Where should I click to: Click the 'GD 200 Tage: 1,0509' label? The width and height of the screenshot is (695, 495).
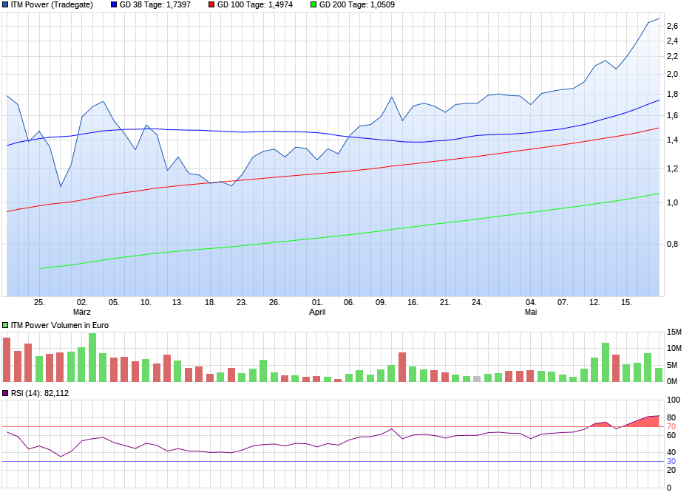pyautogui.click(x=357, y=5)
